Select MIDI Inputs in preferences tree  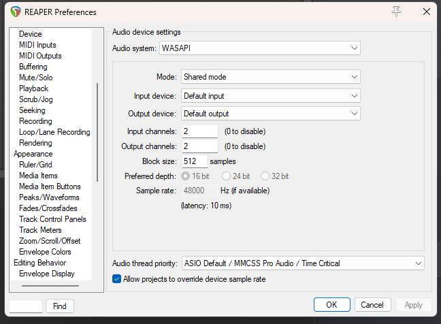[x=37, y=45]
